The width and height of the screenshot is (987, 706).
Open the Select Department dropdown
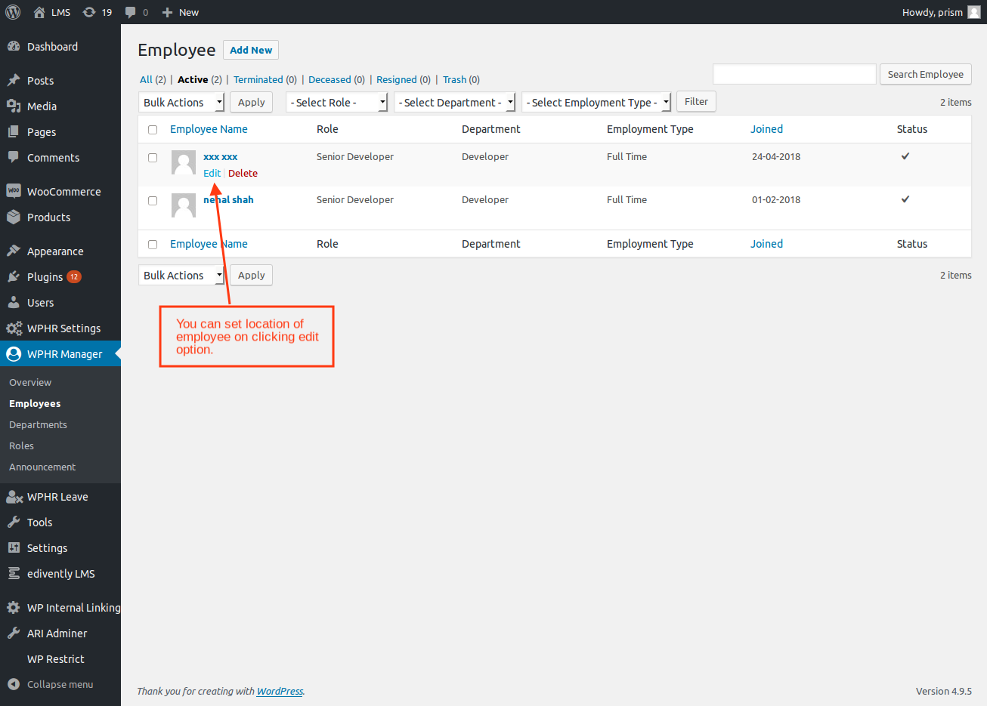pos(454,102)
